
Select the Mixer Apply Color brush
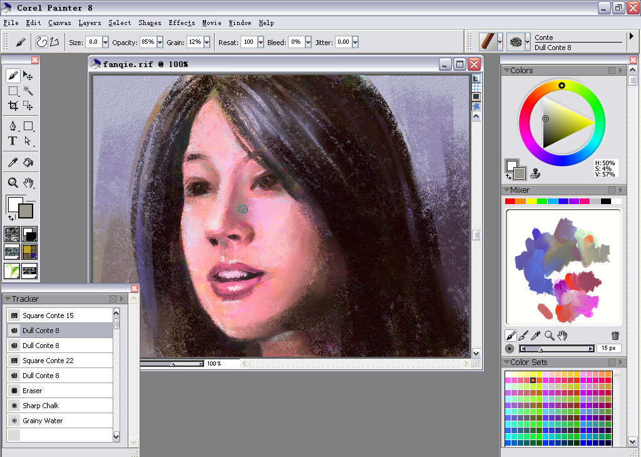click(511, 336)
